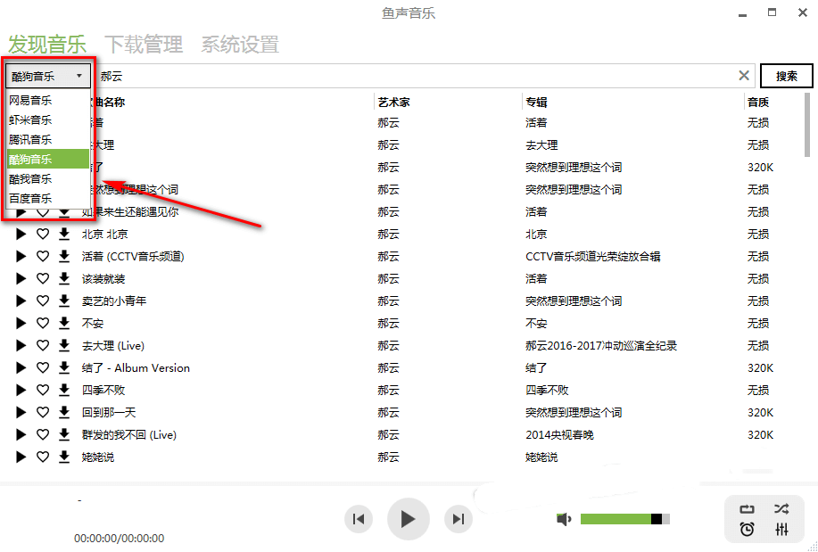Play 活着 (CCTV音乐频道)

[21, 256]
